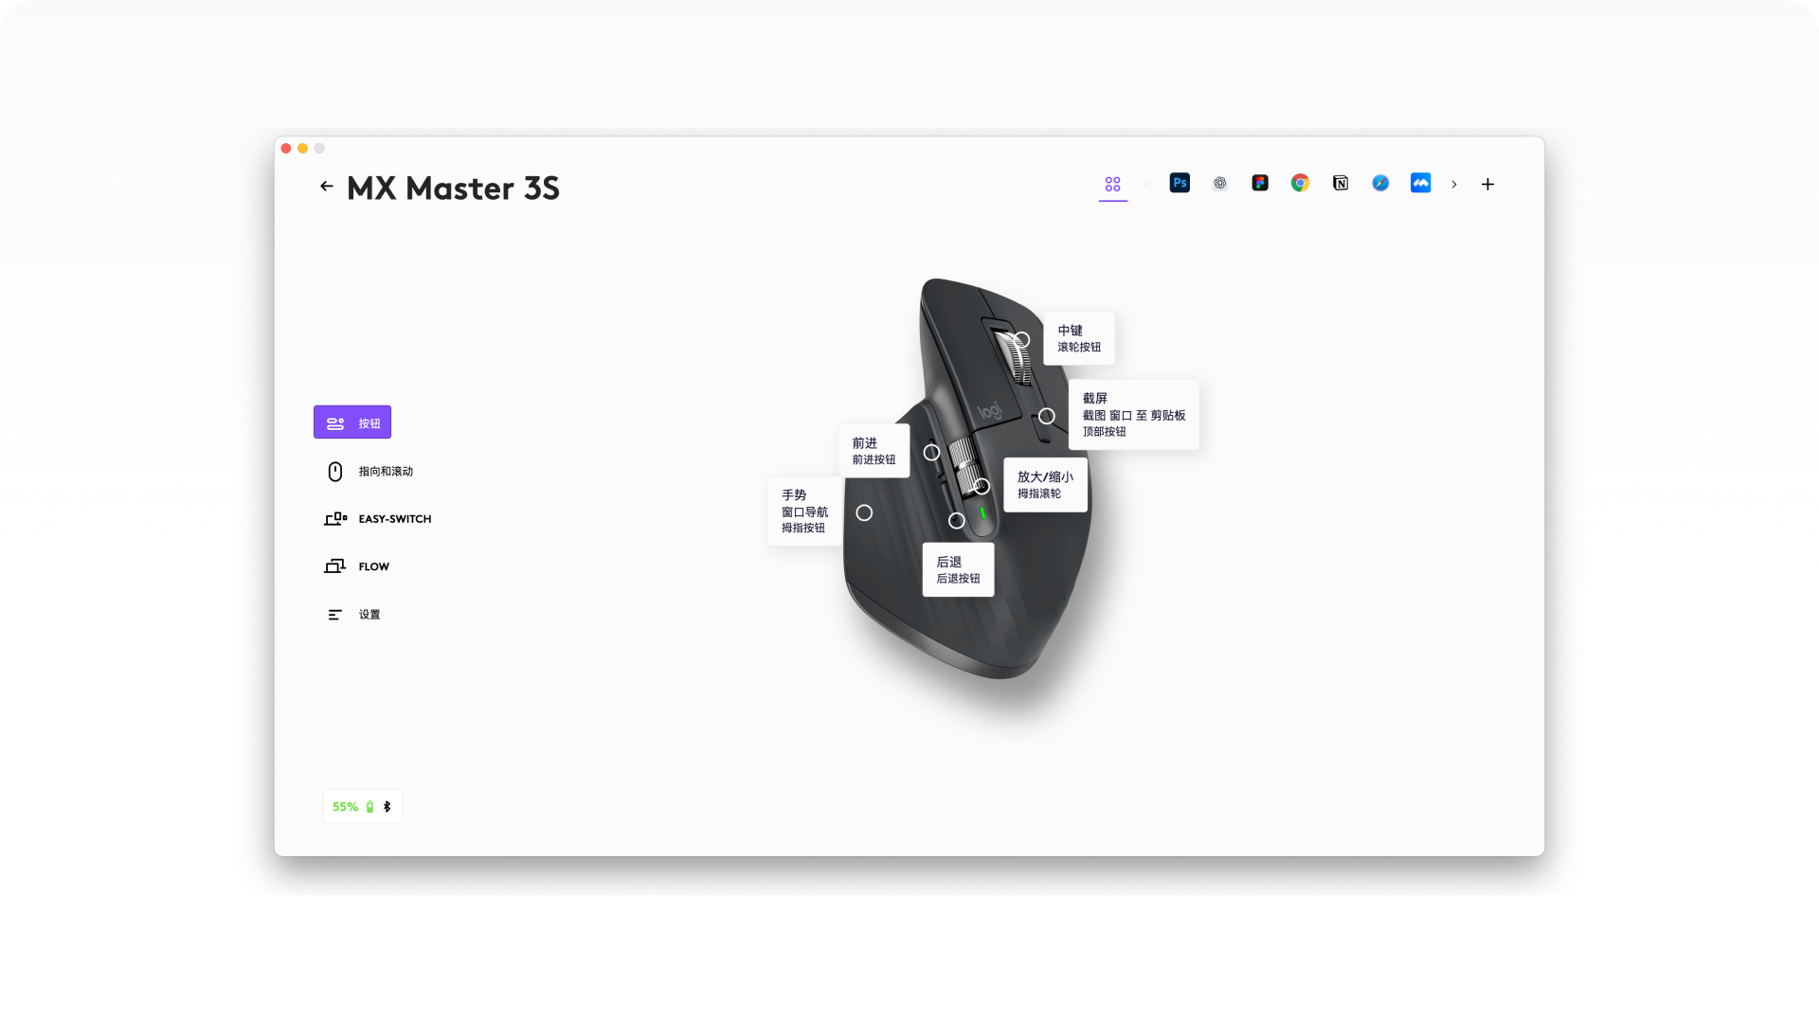The height and width of the screenshot is (1023, 1819).
Task: Show next app profiles with right chevron
Action: (x=1454, y=185)
